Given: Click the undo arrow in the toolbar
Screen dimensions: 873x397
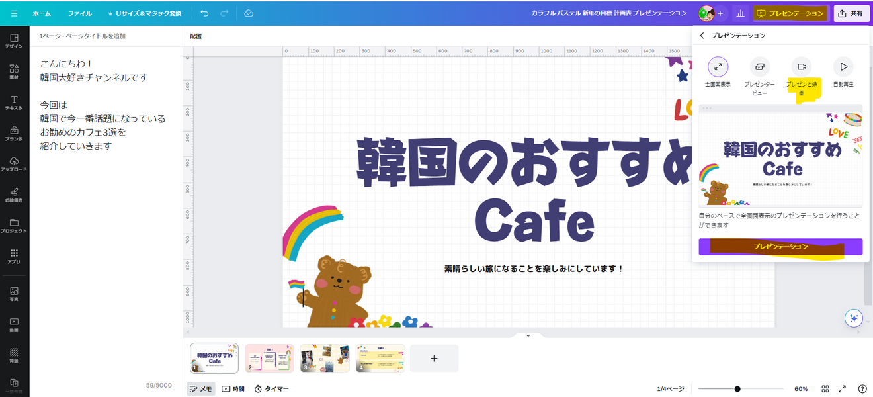Looking at the screenshot, I should tap(205, 13).
